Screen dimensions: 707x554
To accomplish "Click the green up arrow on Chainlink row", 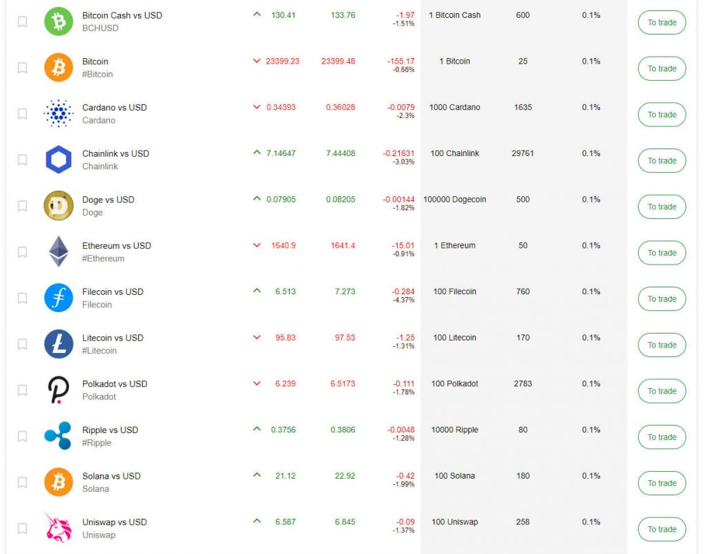I will point(257,153).
